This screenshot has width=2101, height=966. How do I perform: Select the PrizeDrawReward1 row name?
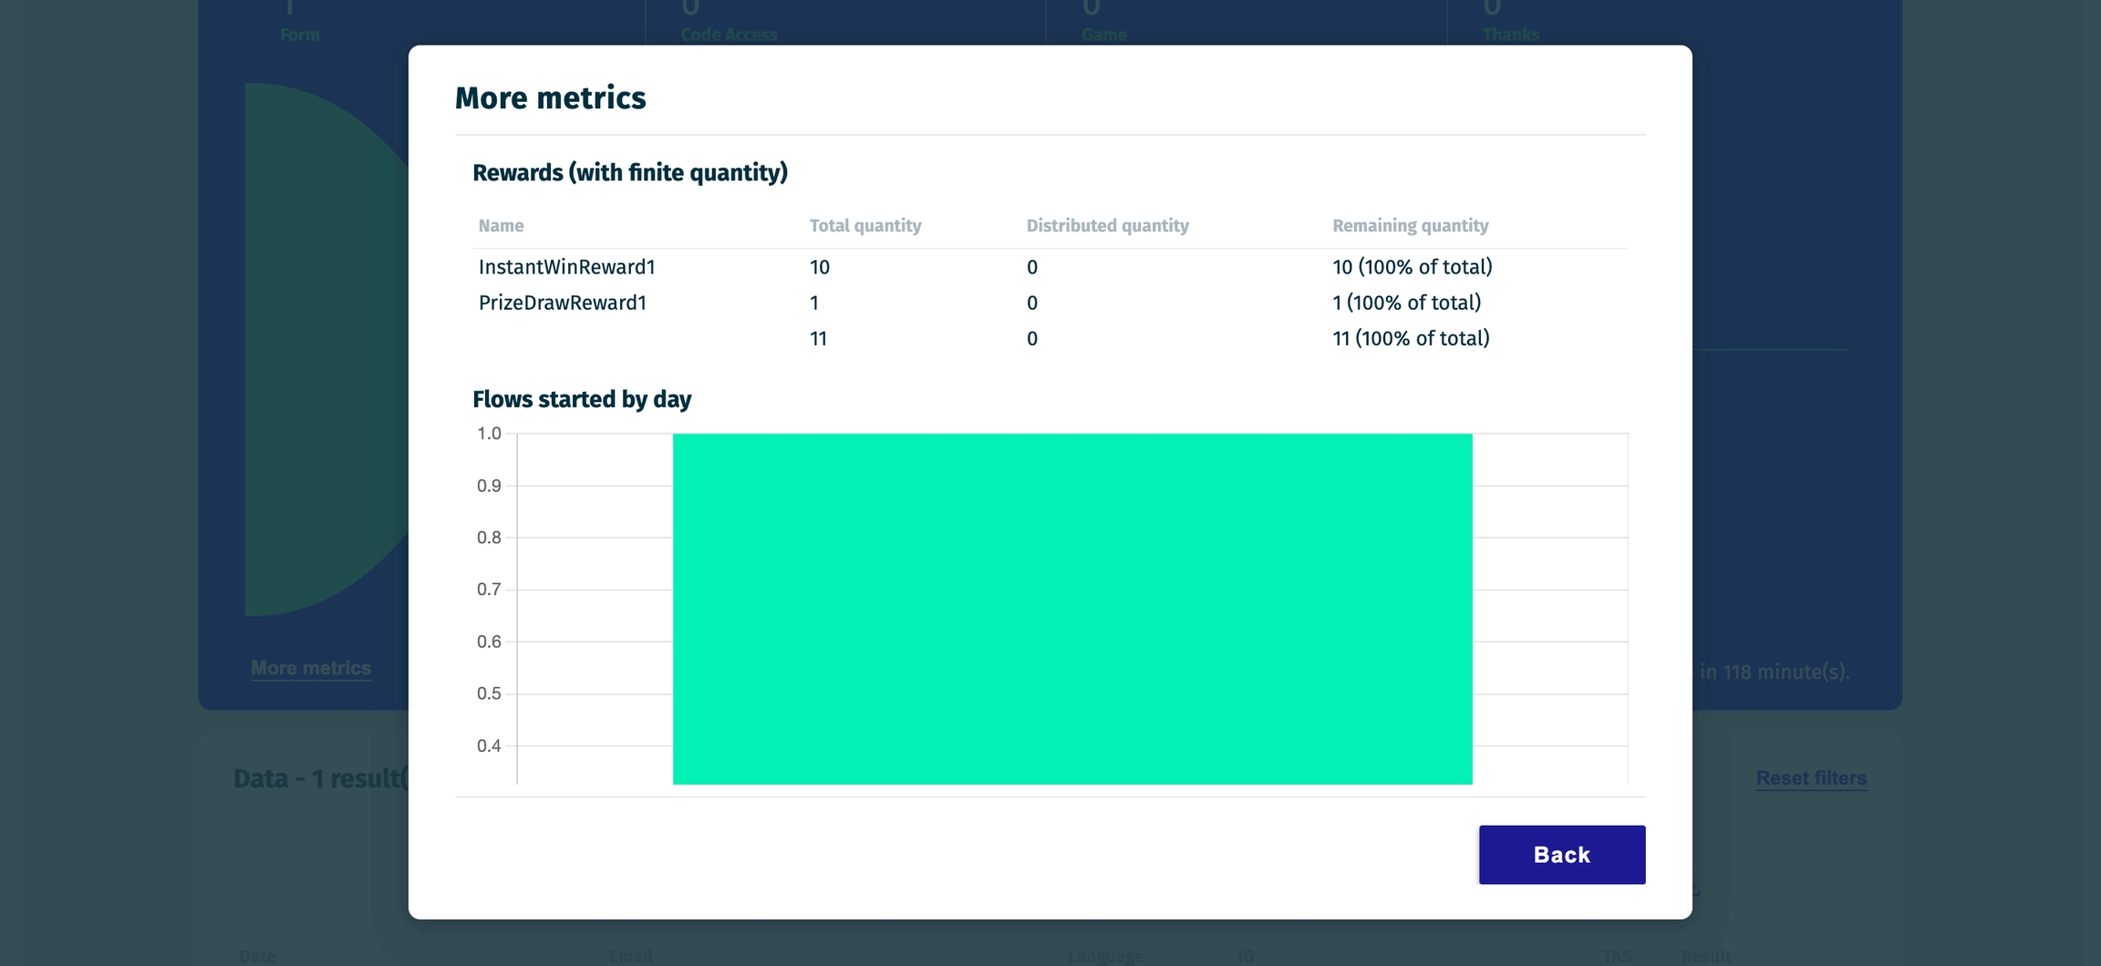[x=562, y=303]
